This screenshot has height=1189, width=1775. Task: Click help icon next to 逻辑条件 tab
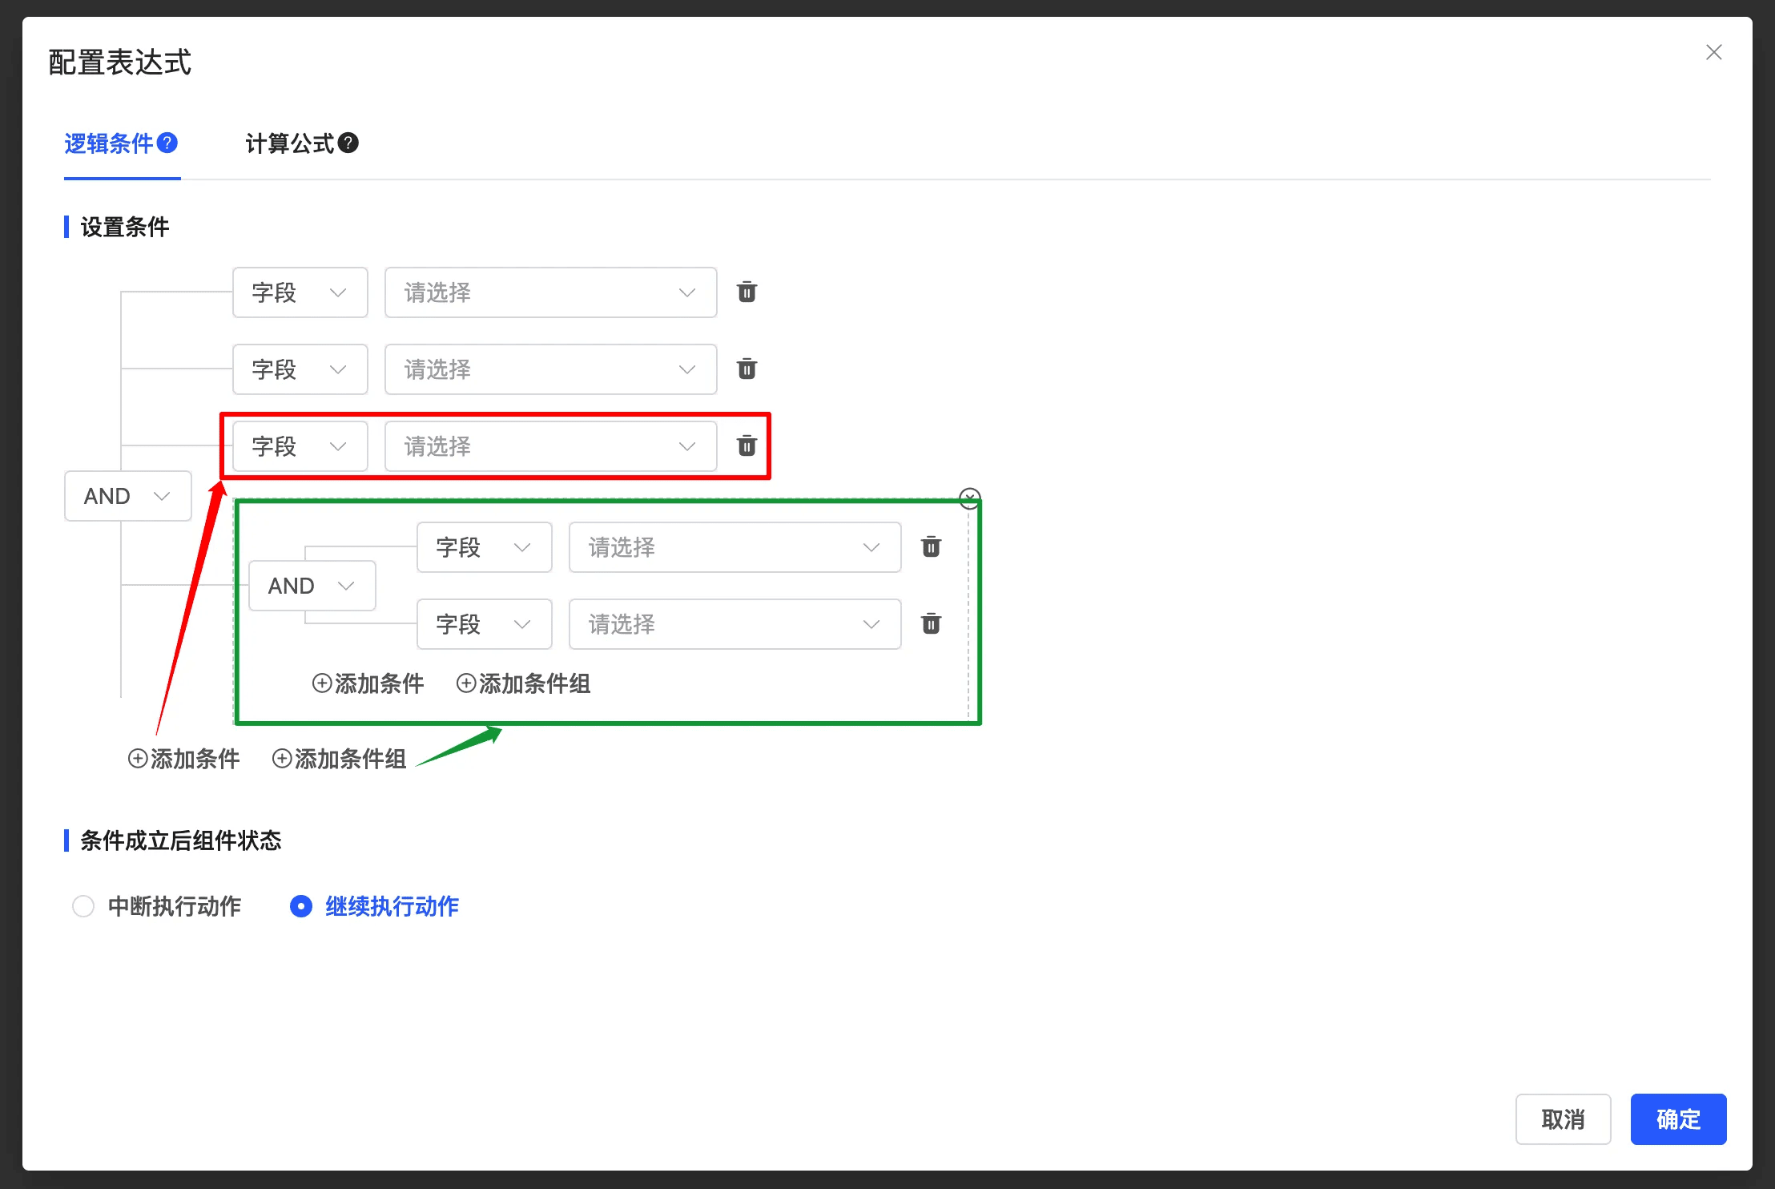(x=167, y=143)
